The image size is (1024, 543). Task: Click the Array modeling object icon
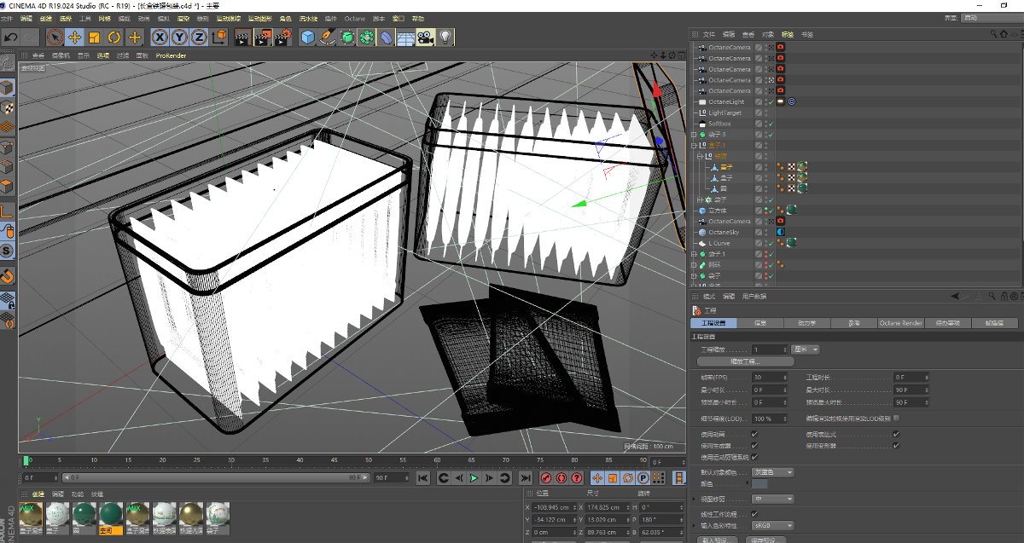tap(367, 37)
